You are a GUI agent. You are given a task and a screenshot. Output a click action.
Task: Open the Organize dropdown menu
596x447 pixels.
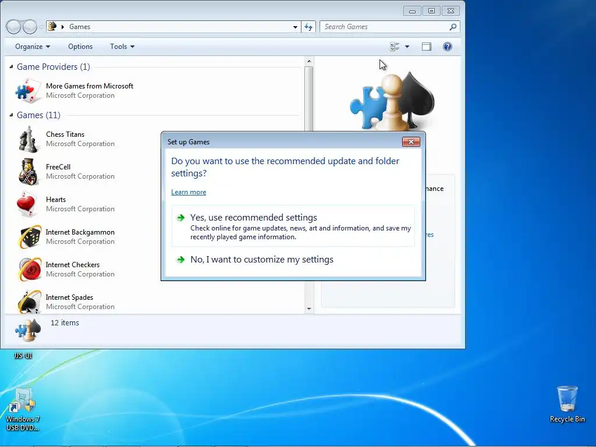point(33,47)
